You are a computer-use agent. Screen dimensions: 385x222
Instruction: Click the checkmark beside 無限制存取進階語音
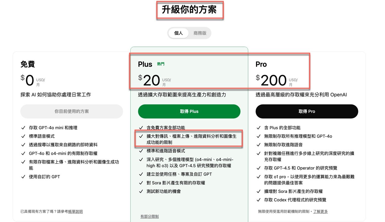[x=258, y=145]
